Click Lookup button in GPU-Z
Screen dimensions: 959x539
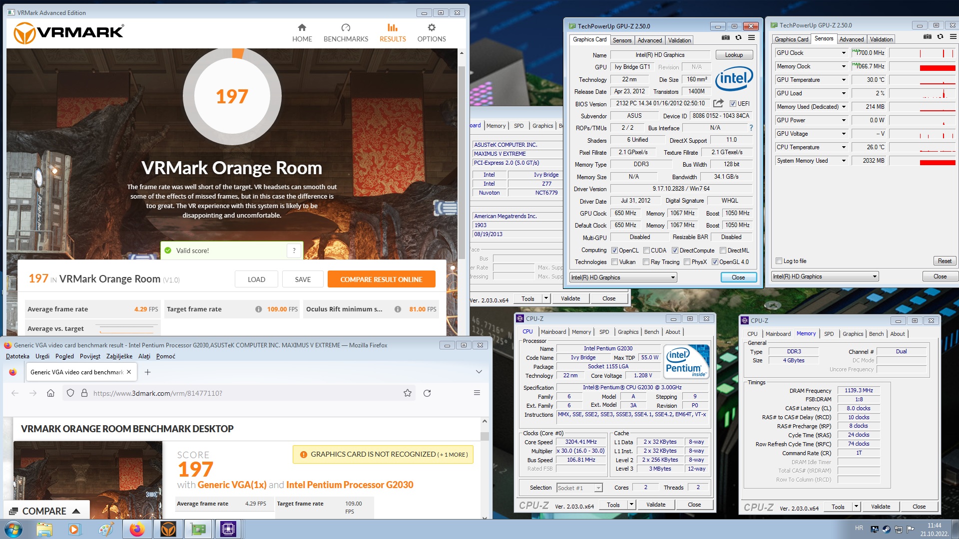pos(734,55)
